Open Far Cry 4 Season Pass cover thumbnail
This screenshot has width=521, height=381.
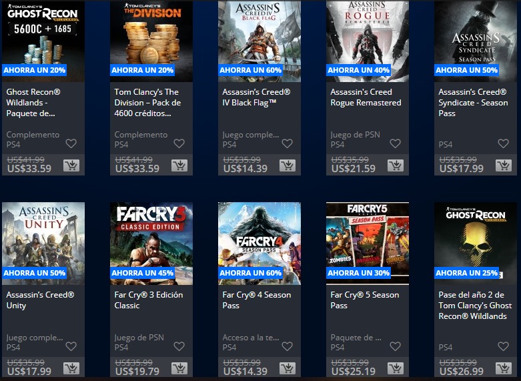(259, 244)
